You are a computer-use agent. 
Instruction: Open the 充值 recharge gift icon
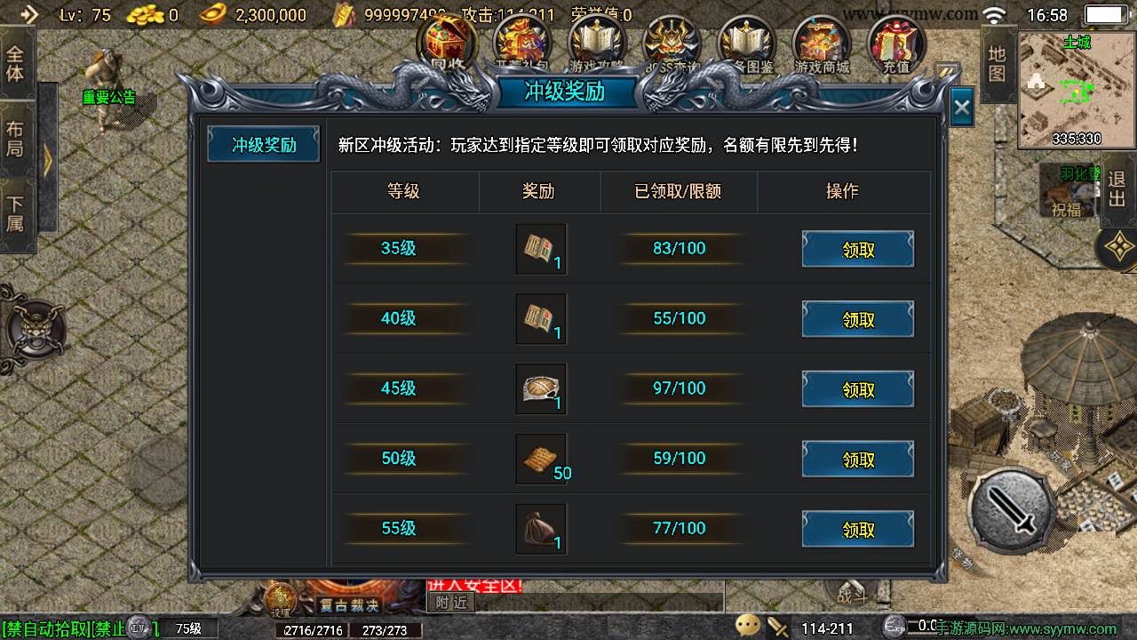(895, 44)
